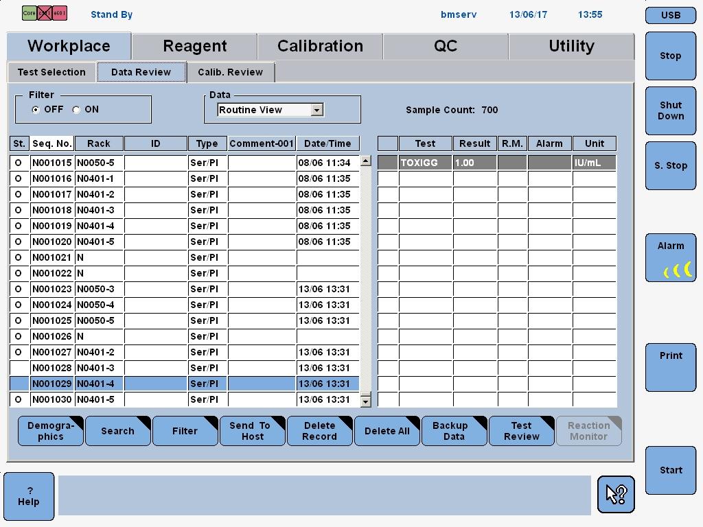The width and height of the screenshot is (703, 527).
Task: Select sample row N001027
Action: 185,352
